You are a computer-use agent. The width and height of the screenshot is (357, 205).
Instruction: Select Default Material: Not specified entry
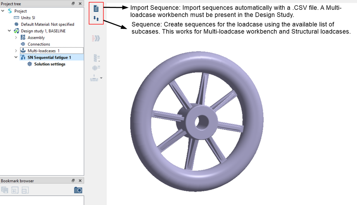(43, 24)
